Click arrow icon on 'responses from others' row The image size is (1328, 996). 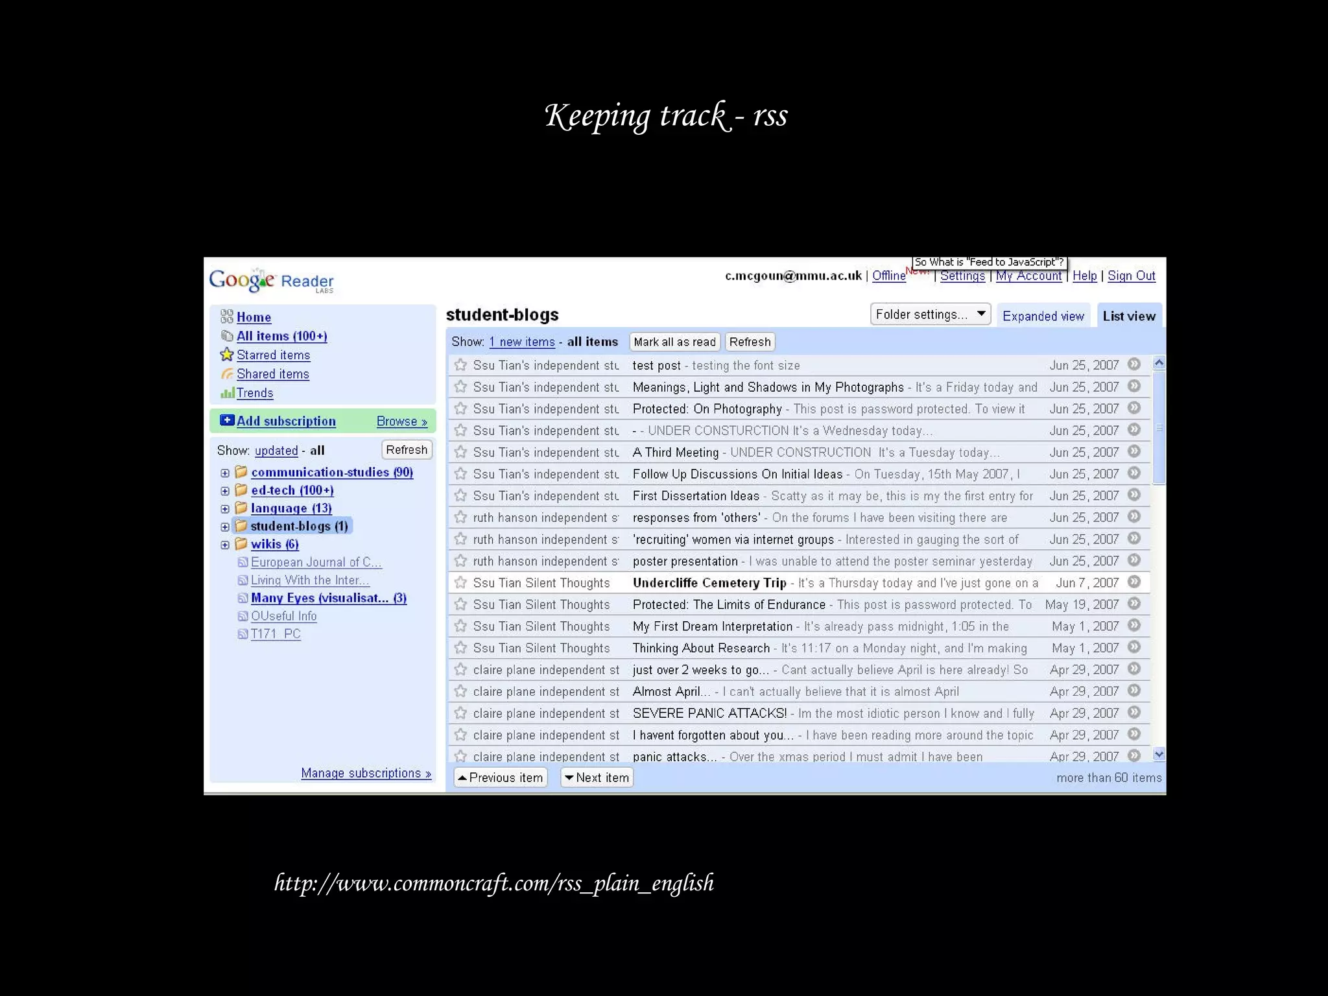[x=1134, y=517]
